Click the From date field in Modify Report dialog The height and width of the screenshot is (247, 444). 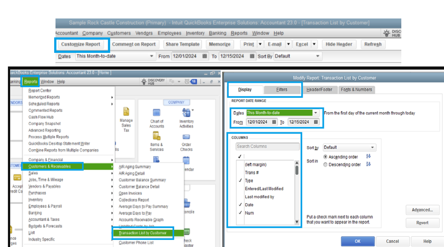pyautogui.click(x=259, y=122)
